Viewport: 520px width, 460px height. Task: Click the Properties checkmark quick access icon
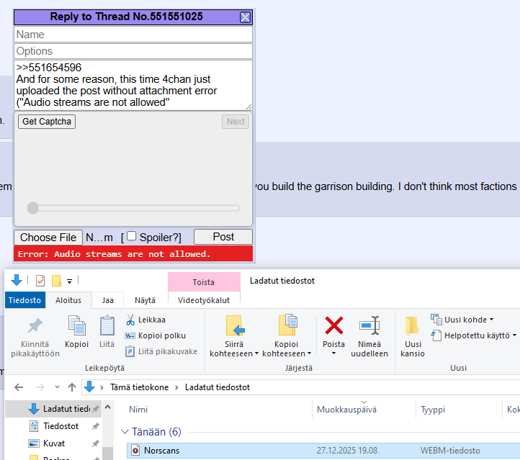point(40,281)
